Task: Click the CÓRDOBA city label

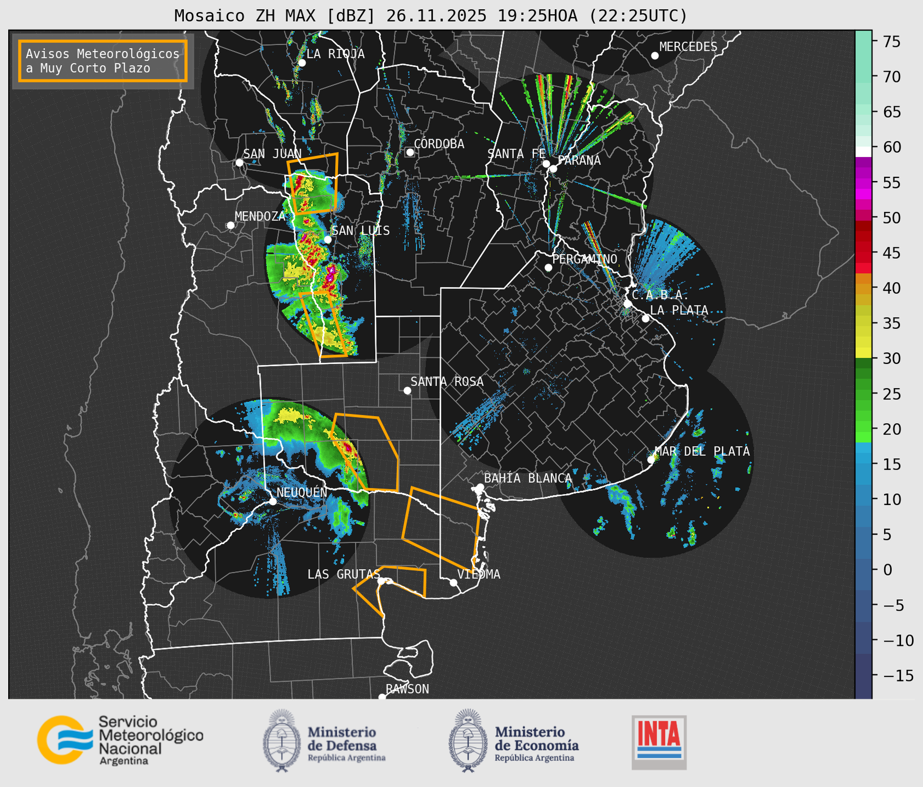Action: click(439, 144)
